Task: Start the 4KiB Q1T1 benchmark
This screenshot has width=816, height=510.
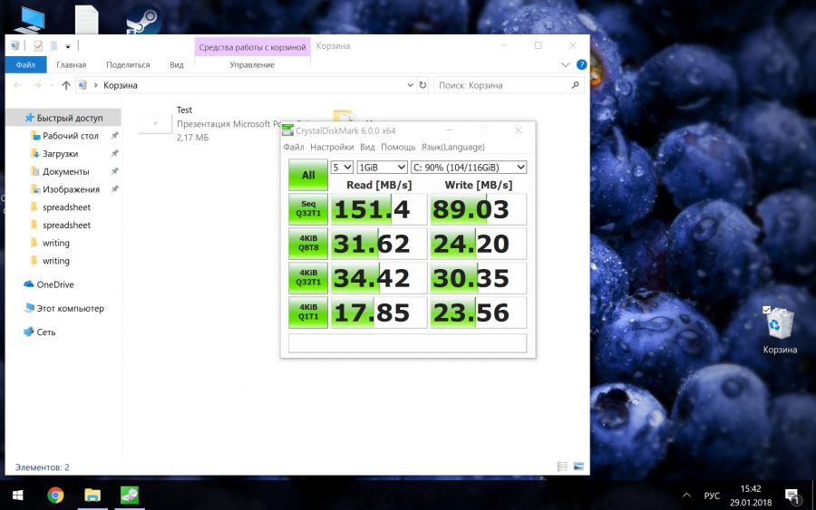Action: (308, 313)
